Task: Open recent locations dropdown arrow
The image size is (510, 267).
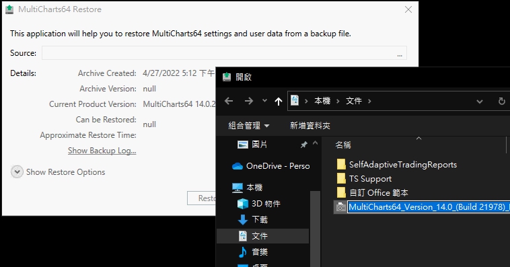Action: [265, 101]
